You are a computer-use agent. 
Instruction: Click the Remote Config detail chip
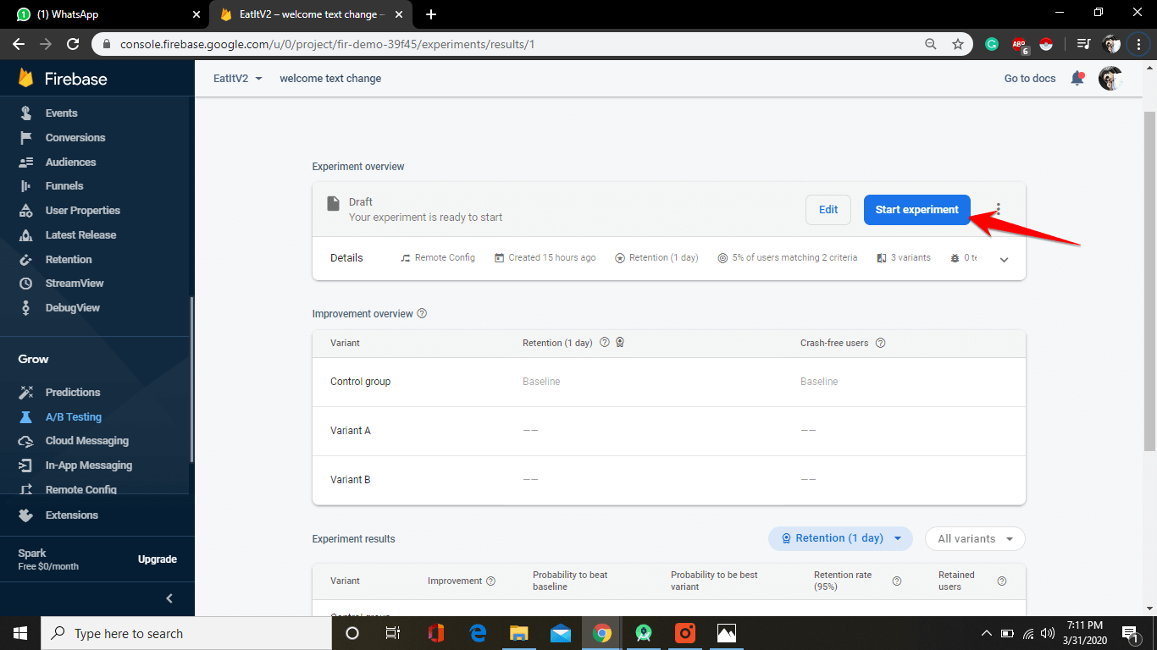(x=438, y=257)
